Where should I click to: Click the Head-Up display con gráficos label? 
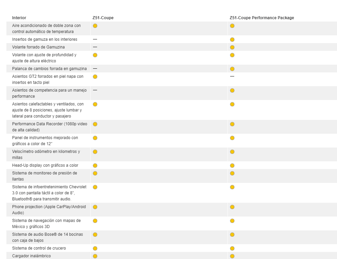(x=45, y=165)
